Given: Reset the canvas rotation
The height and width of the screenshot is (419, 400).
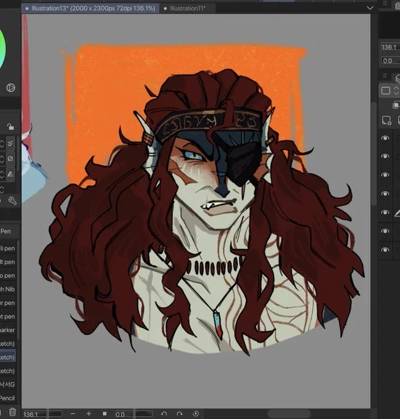Looking at the screenshot, I should pos(196,413).
